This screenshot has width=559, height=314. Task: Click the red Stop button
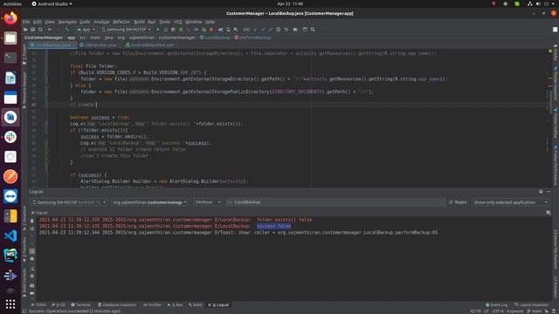click(211, 30)
